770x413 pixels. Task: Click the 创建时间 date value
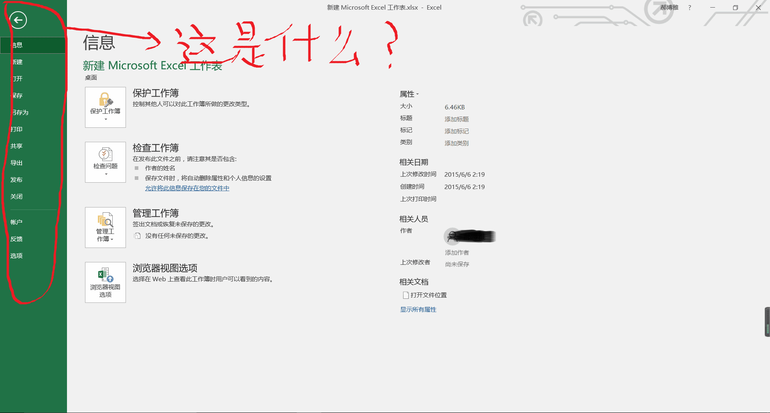coord(464,187)
